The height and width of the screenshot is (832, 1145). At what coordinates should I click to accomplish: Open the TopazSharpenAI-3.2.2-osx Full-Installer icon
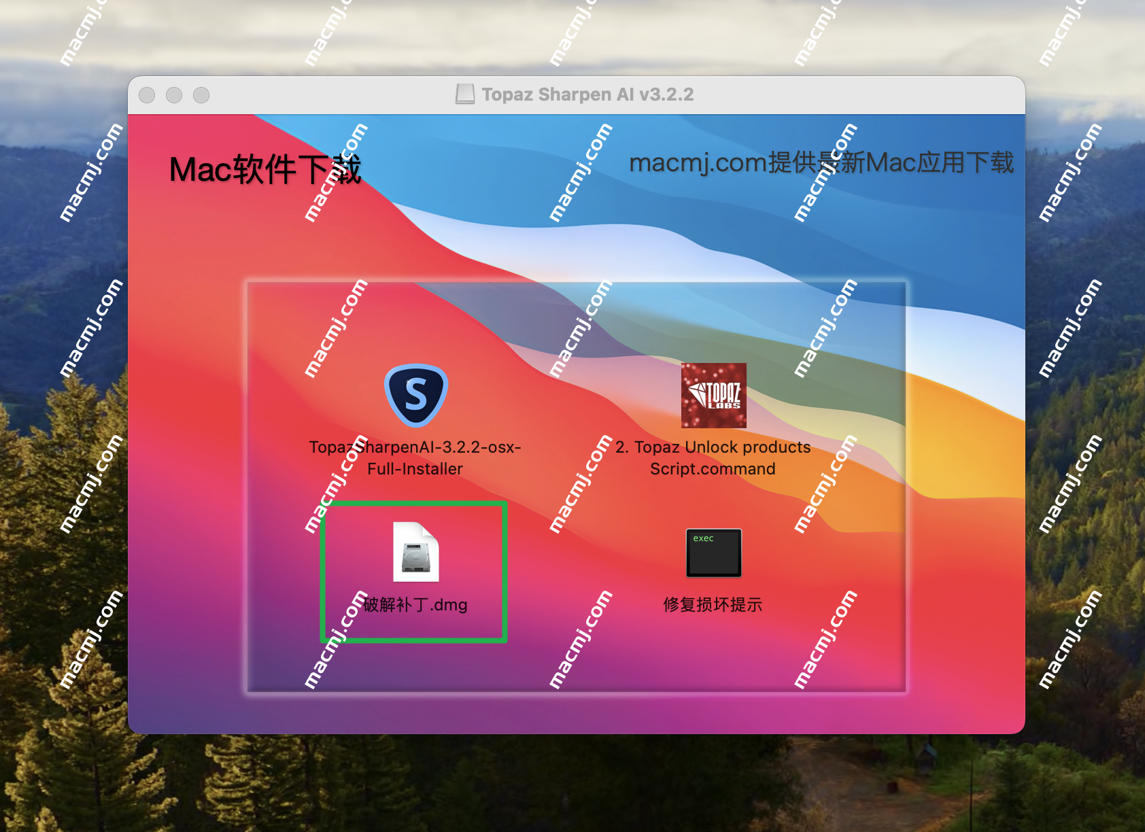pyautogui.click(x=416, y=396)
